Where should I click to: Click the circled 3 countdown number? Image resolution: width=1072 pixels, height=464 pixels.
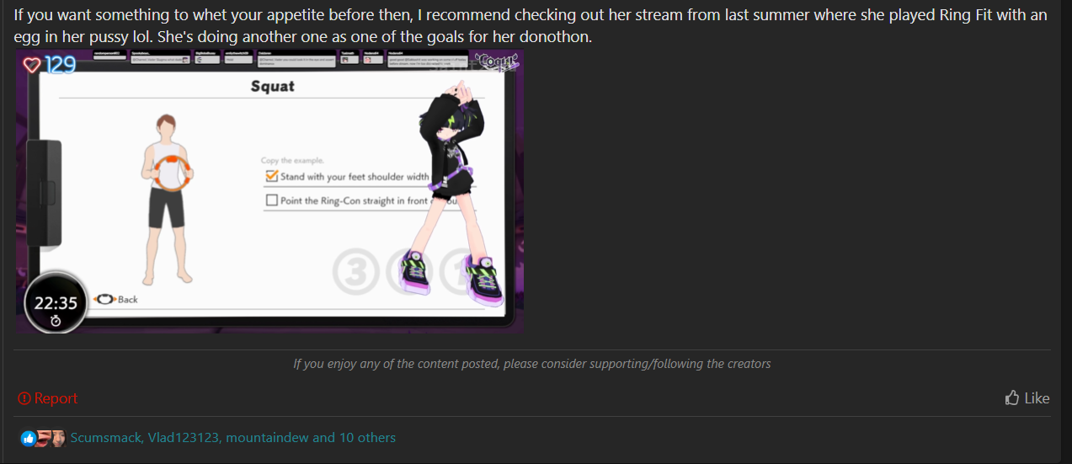[354, 270]
